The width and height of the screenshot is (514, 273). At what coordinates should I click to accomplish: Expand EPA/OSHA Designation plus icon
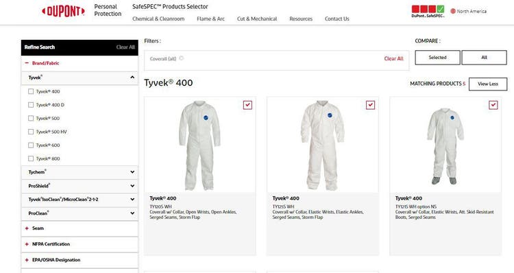[27, 260]
